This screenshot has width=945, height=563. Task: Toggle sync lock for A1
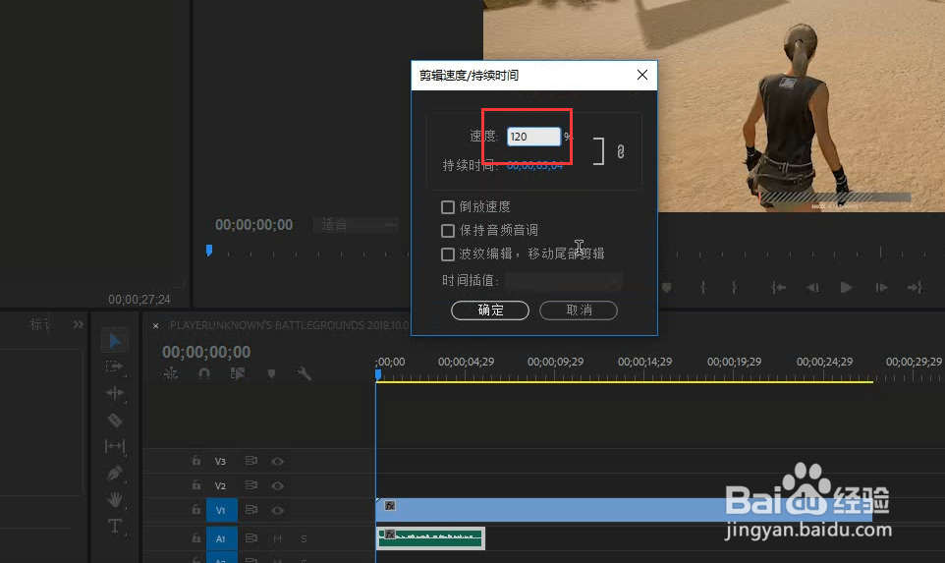coord(250,537)
